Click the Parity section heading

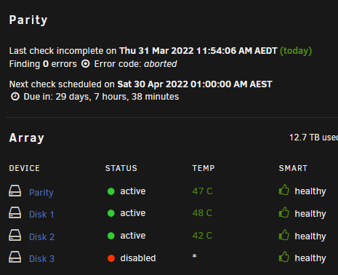click(28, 20)
